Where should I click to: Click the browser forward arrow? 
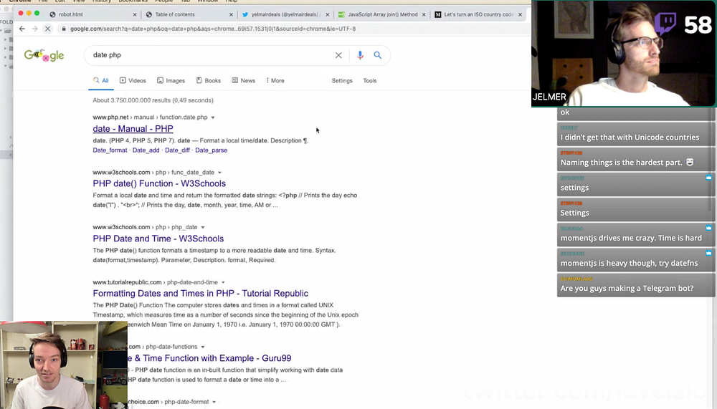click(x=34, y=29)
